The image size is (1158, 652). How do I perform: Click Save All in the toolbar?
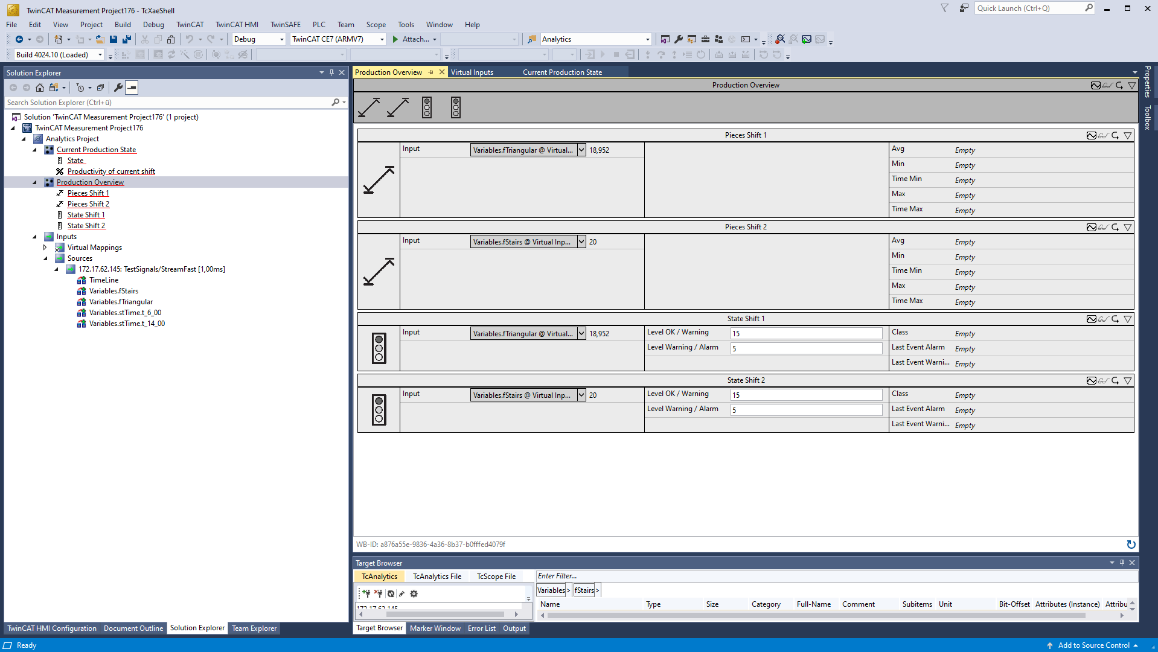[127, 39]
